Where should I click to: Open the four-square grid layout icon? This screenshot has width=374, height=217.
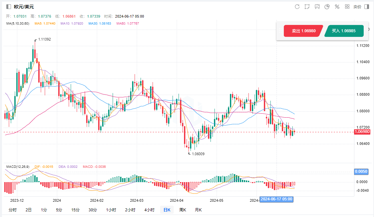[x=347, y=7]
